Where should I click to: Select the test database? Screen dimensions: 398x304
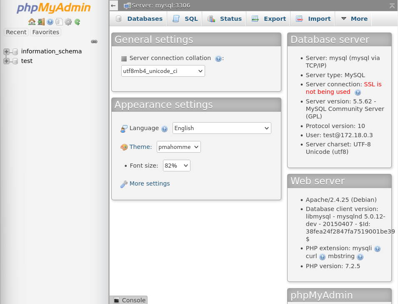click(x=27, y=61)
